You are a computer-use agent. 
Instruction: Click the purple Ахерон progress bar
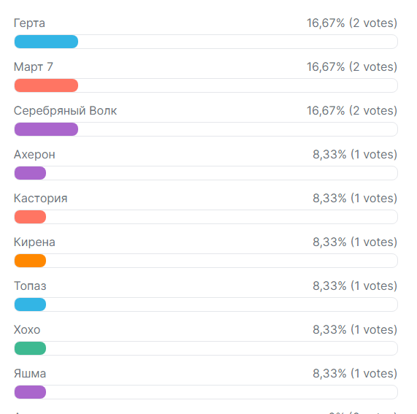coord(31,173)
